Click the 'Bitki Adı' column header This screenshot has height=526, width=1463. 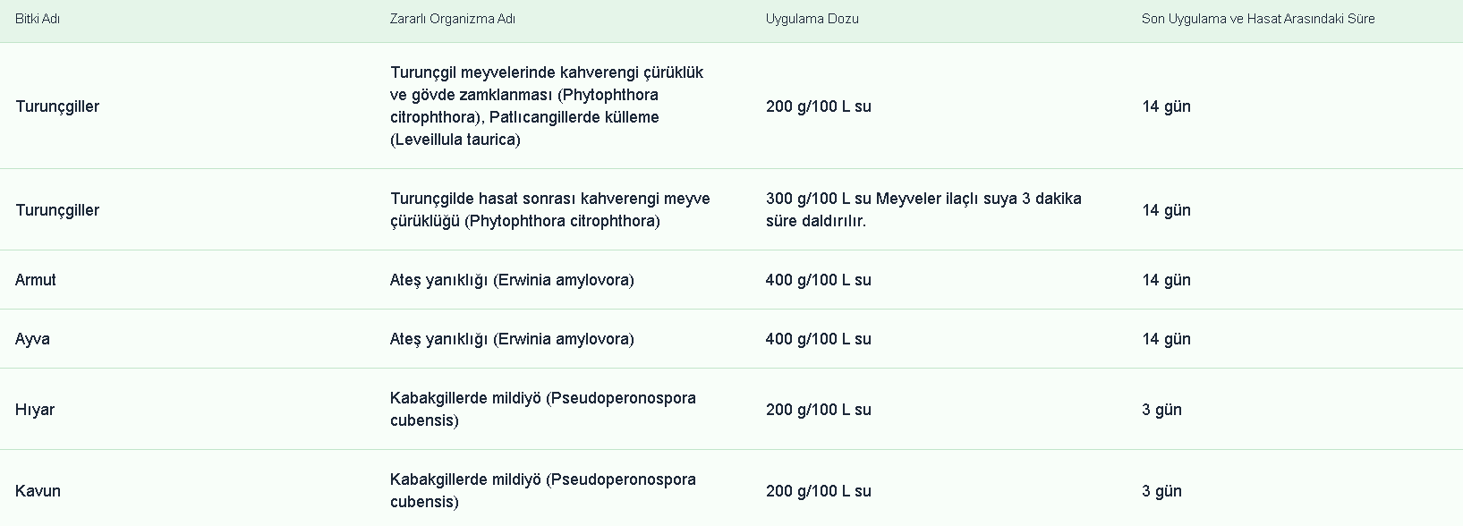pyautogui.click(x=38, y=19)
